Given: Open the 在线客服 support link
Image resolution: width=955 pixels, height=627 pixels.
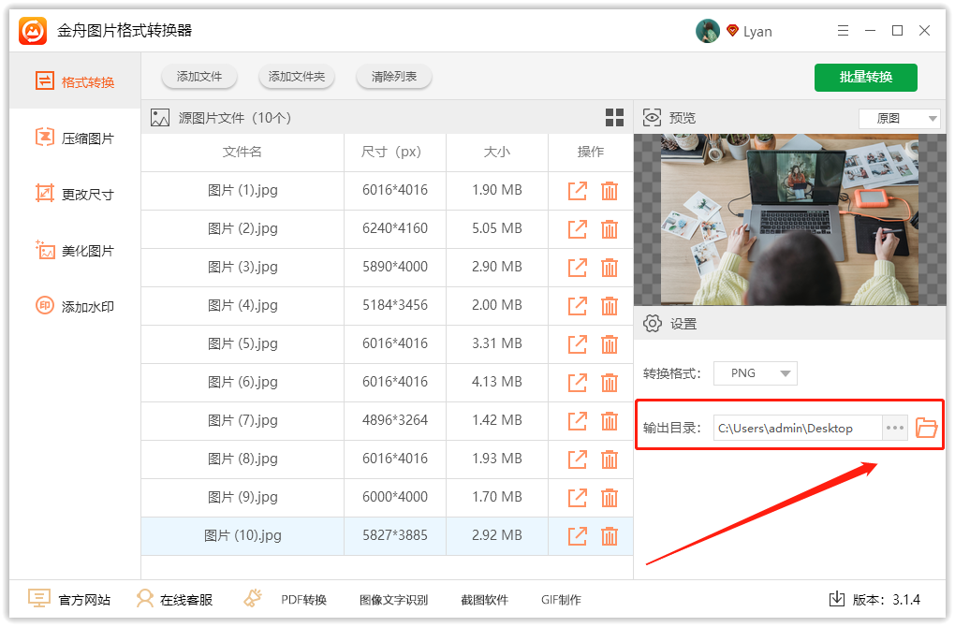Looking at the screenshot, I should click(175, 600).
